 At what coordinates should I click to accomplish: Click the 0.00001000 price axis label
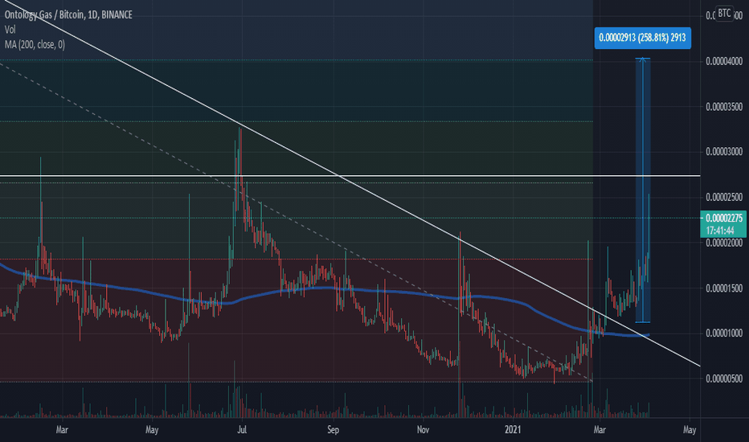pos(724,333)
